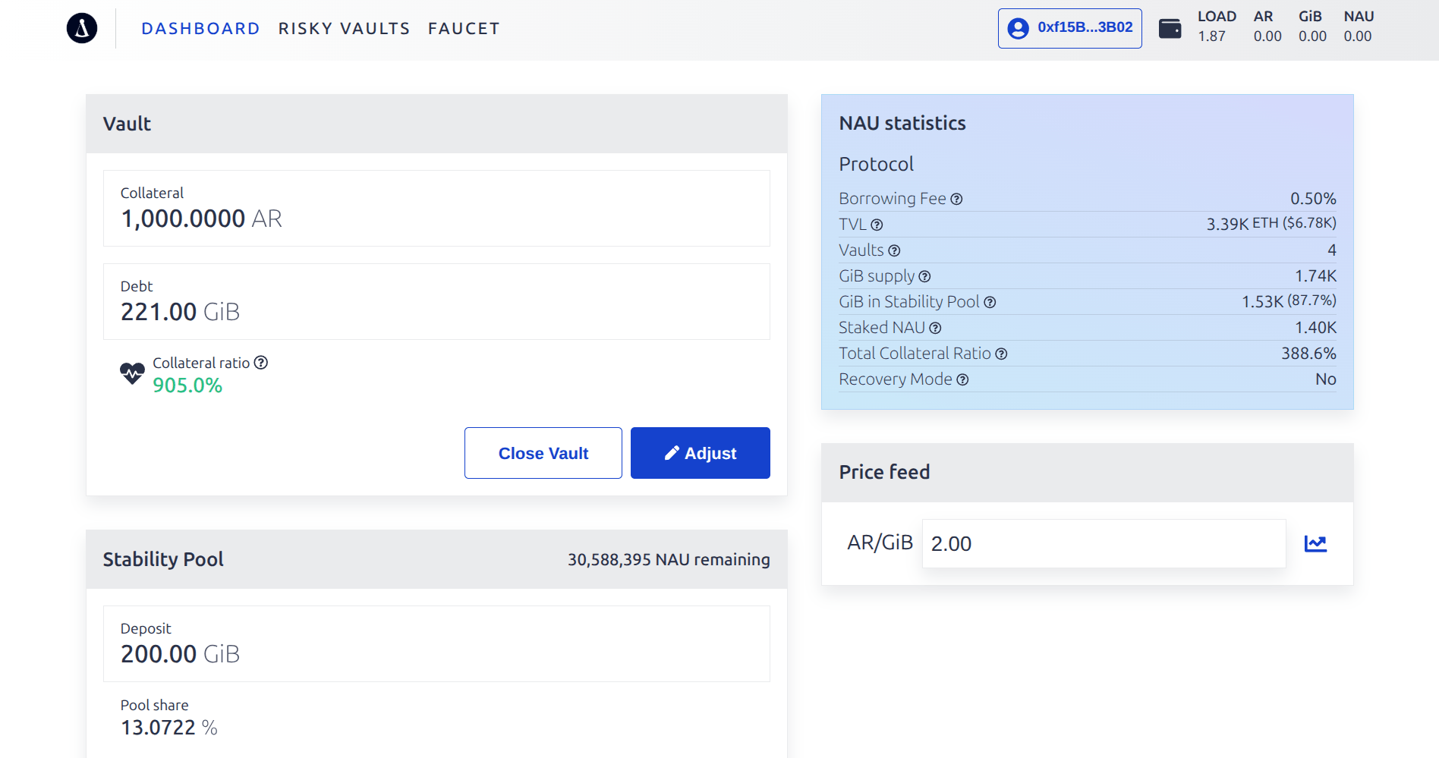Click the Recovery Mode question icon
The width and height of the screenshot is (1439, 758).
(962, 379)
